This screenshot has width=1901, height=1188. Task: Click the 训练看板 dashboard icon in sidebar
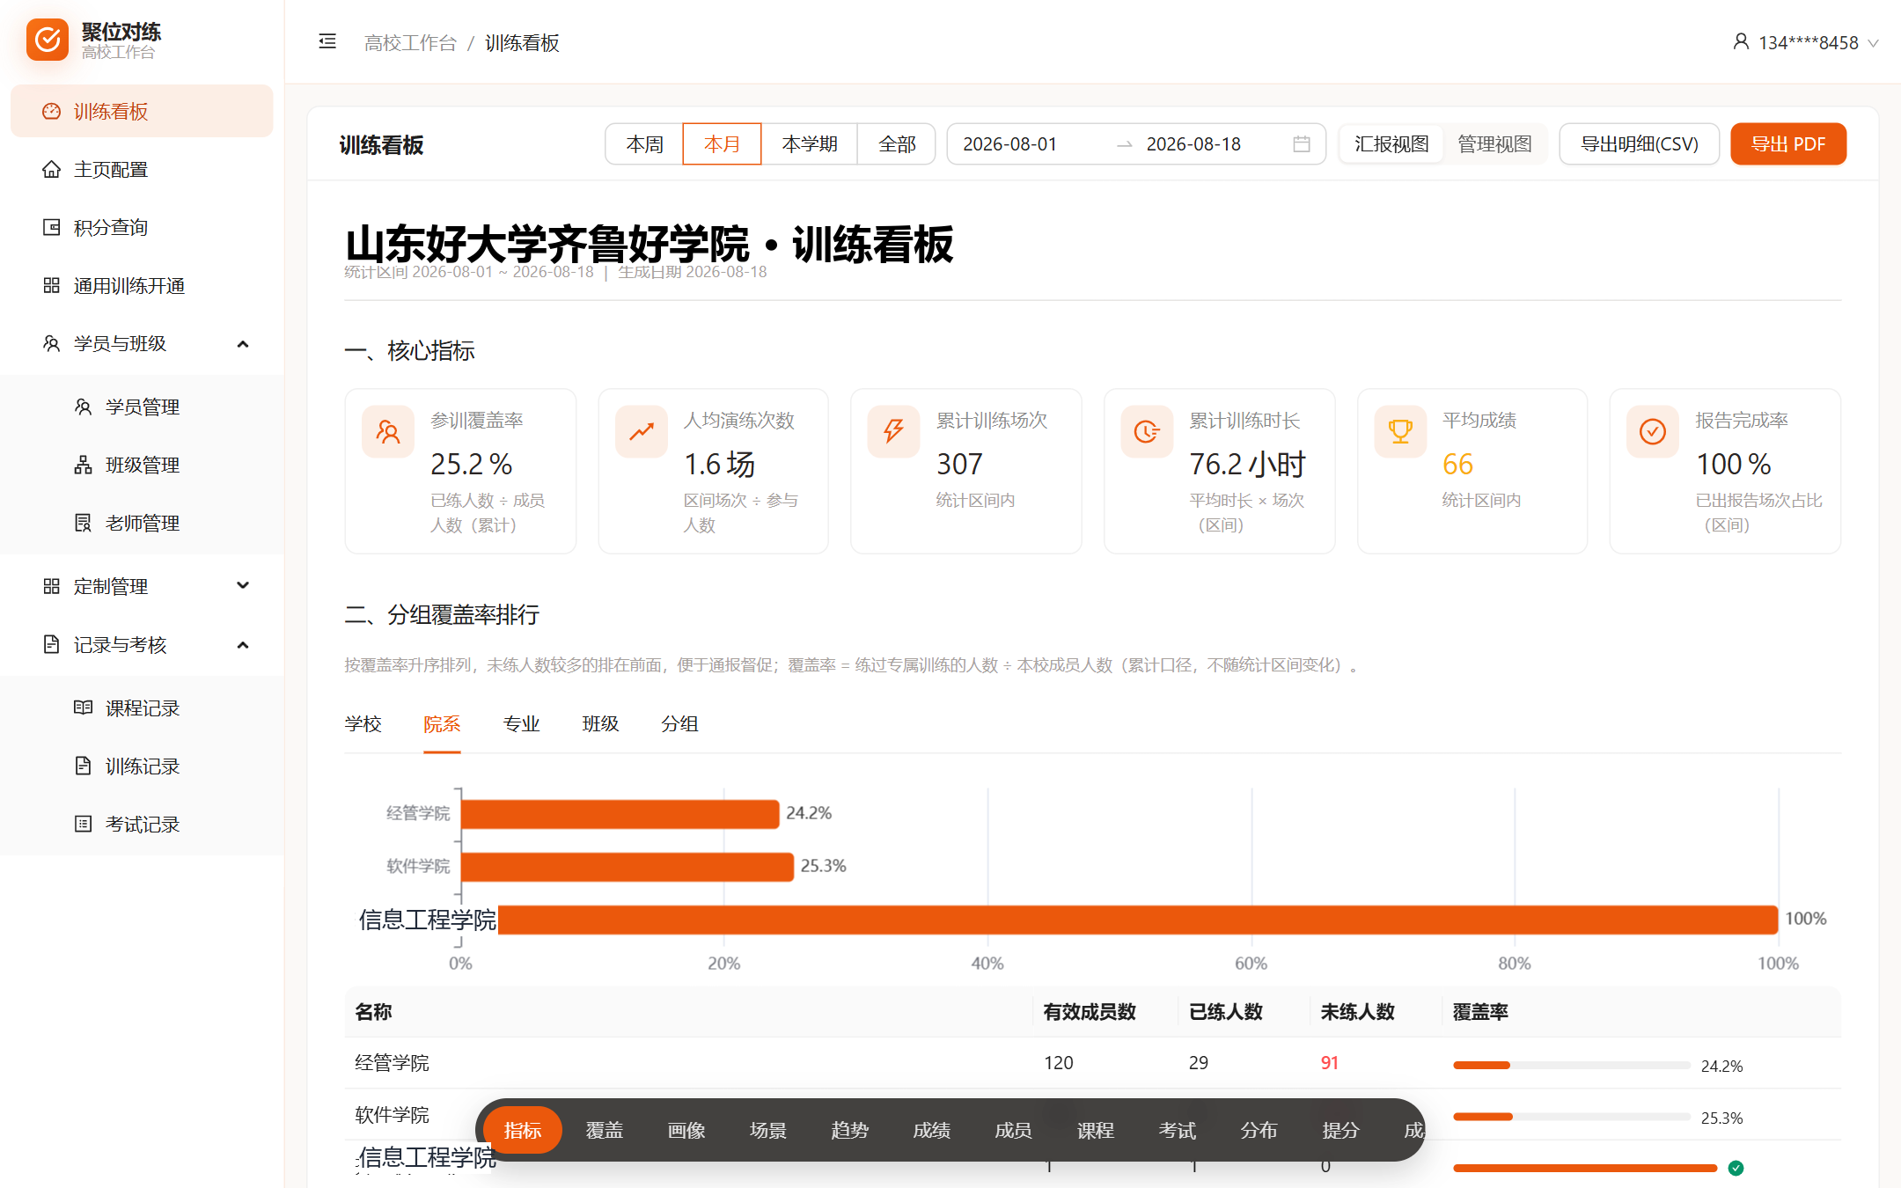click(52, 111)
